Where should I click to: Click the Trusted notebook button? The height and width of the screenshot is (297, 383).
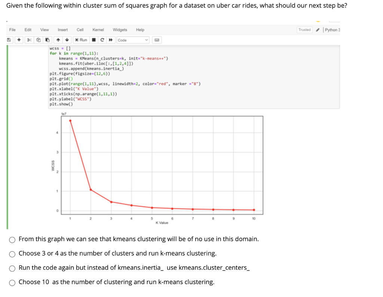[x=304, y=30]
